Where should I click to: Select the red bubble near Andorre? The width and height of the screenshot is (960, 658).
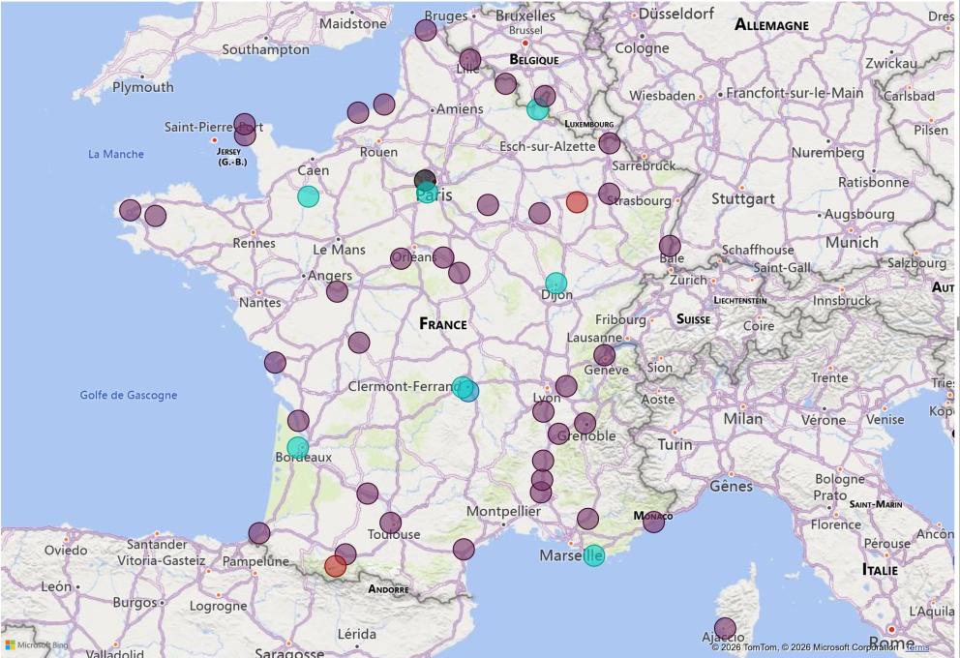335,566
